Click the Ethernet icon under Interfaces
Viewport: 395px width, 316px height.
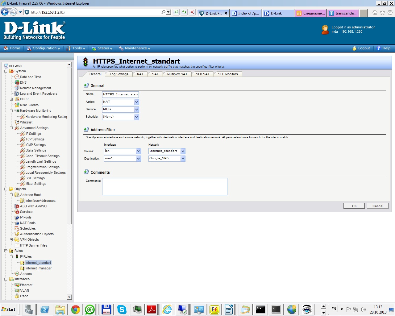click(17, 285)
